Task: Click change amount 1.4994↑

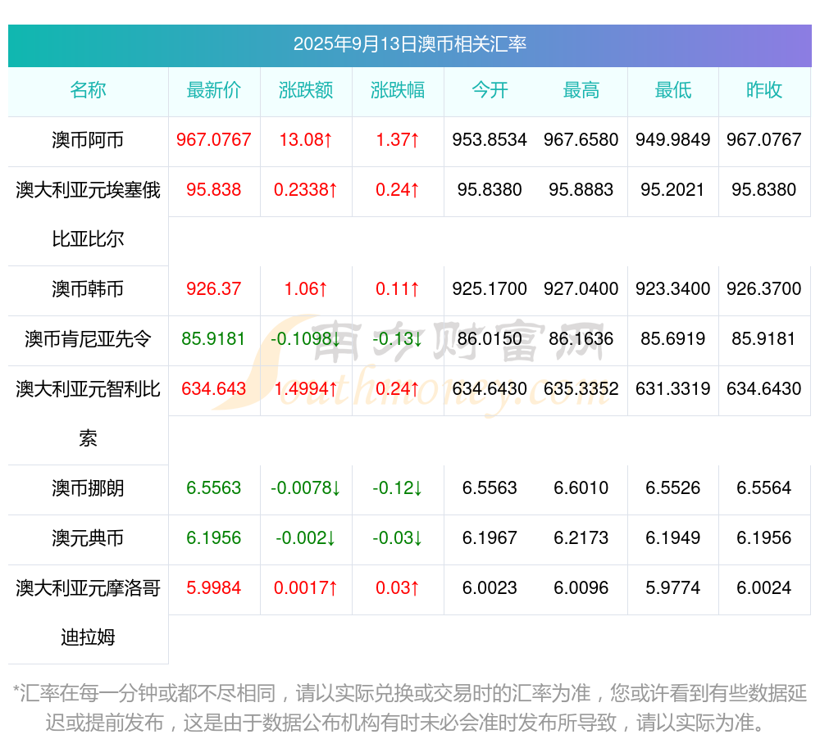Action: pyautogui.click(x=306, y=388)
